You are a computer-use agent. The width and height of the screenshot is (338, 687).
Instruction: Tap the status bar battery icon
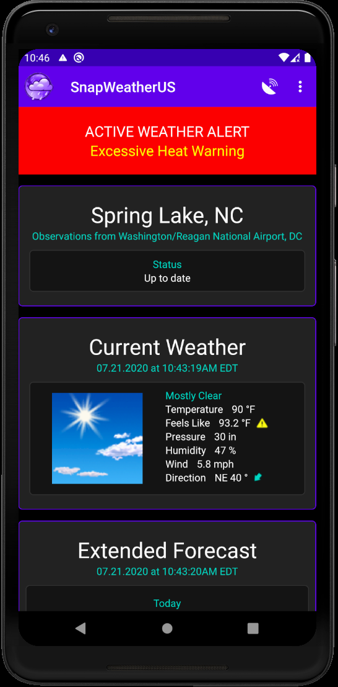(308, 58)
